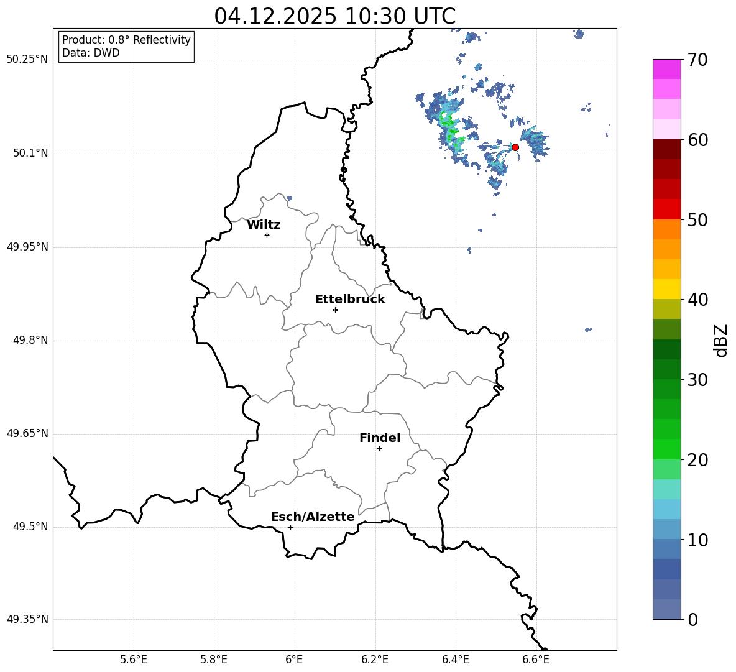Click the 49.8°N latitude label
736x672 pixels.
tap(30, 340)
